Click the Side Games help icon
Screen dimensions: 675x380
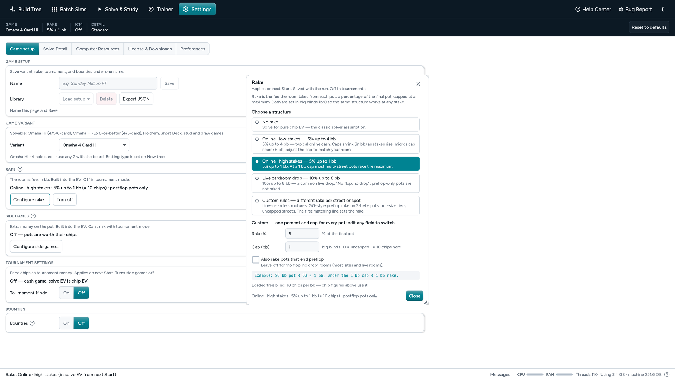(33, 216)
